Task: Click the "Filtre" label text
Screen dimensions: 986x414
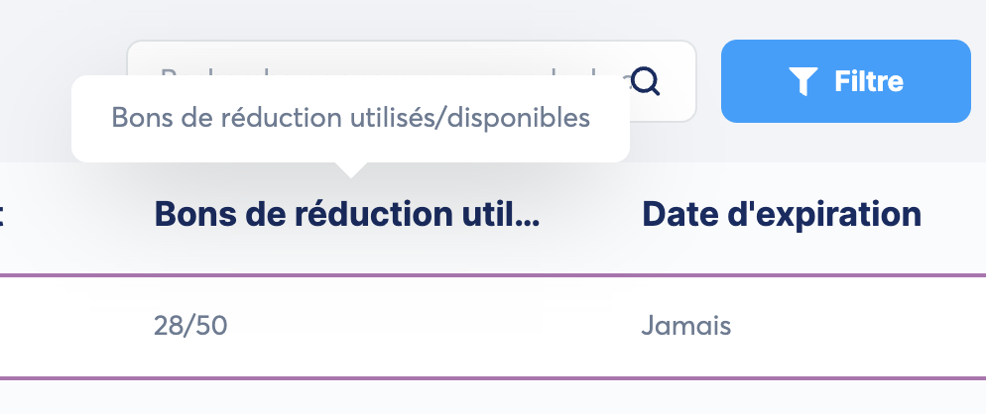Action: click(x=869, y=81)
